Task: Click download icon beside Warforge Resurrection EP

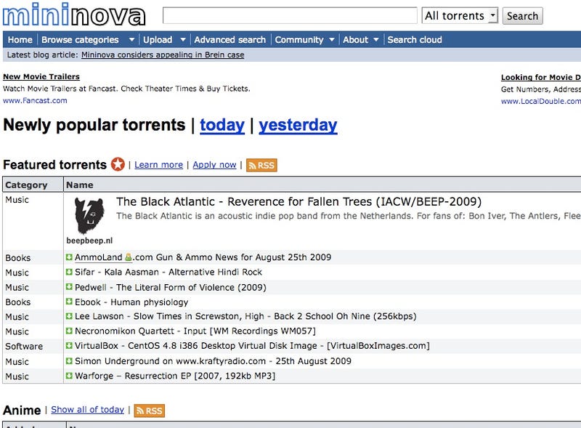Action: pos(69,376)
